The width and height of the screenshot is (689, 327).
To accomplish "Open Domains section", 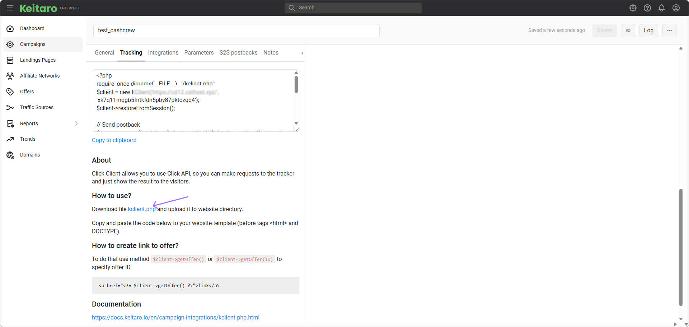I will point(30,155).
